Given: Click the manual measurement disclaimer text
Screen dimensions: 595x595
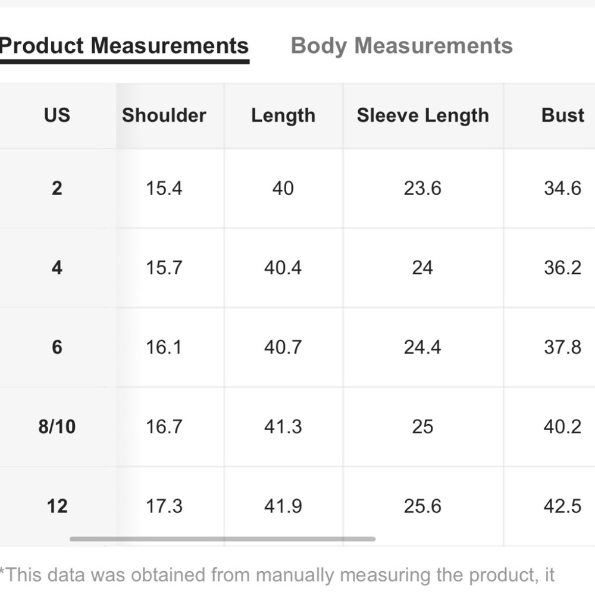Looking at the screenshot, I should 277,575.
